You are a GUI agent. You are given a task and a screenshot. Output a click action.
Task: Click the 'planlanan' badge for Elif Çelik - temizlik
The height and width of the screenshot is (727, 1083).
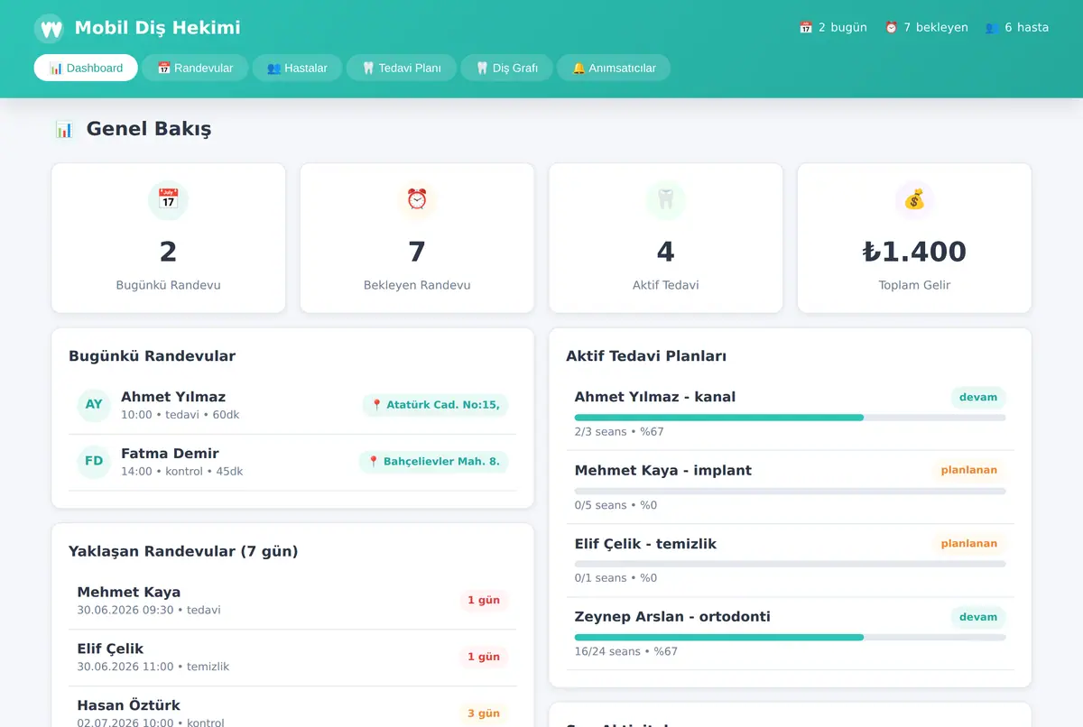pyautogui.click(x=968, y=544)
